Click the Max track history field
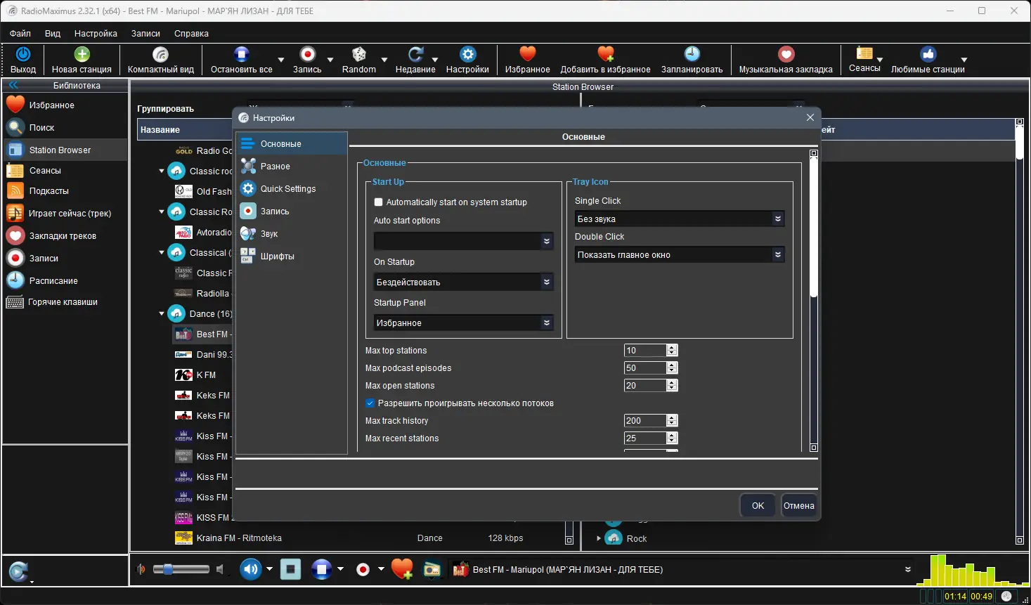1031x605 pixels. pyautogui.click(x=644, y=421)
